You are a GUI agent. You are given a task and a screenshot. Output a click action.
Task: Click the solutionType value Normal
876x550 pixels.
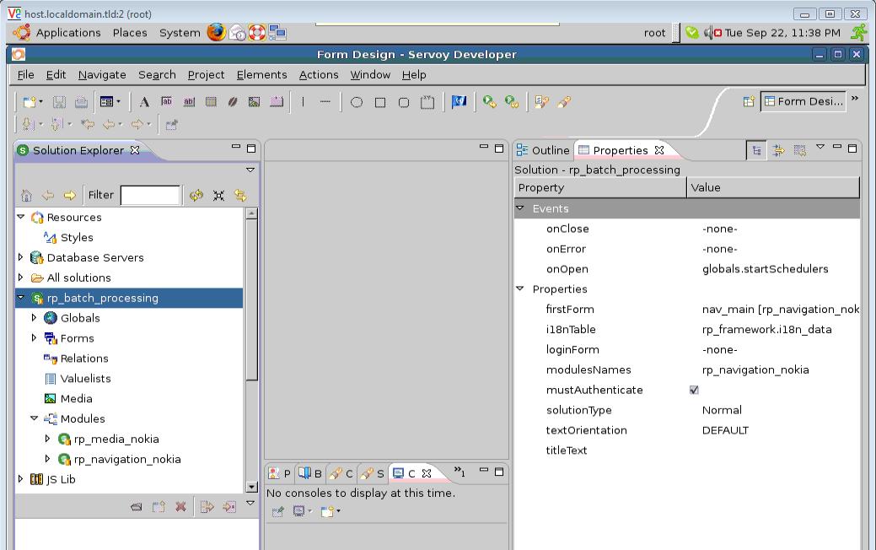pyautogui.click(x=722, y=410)
